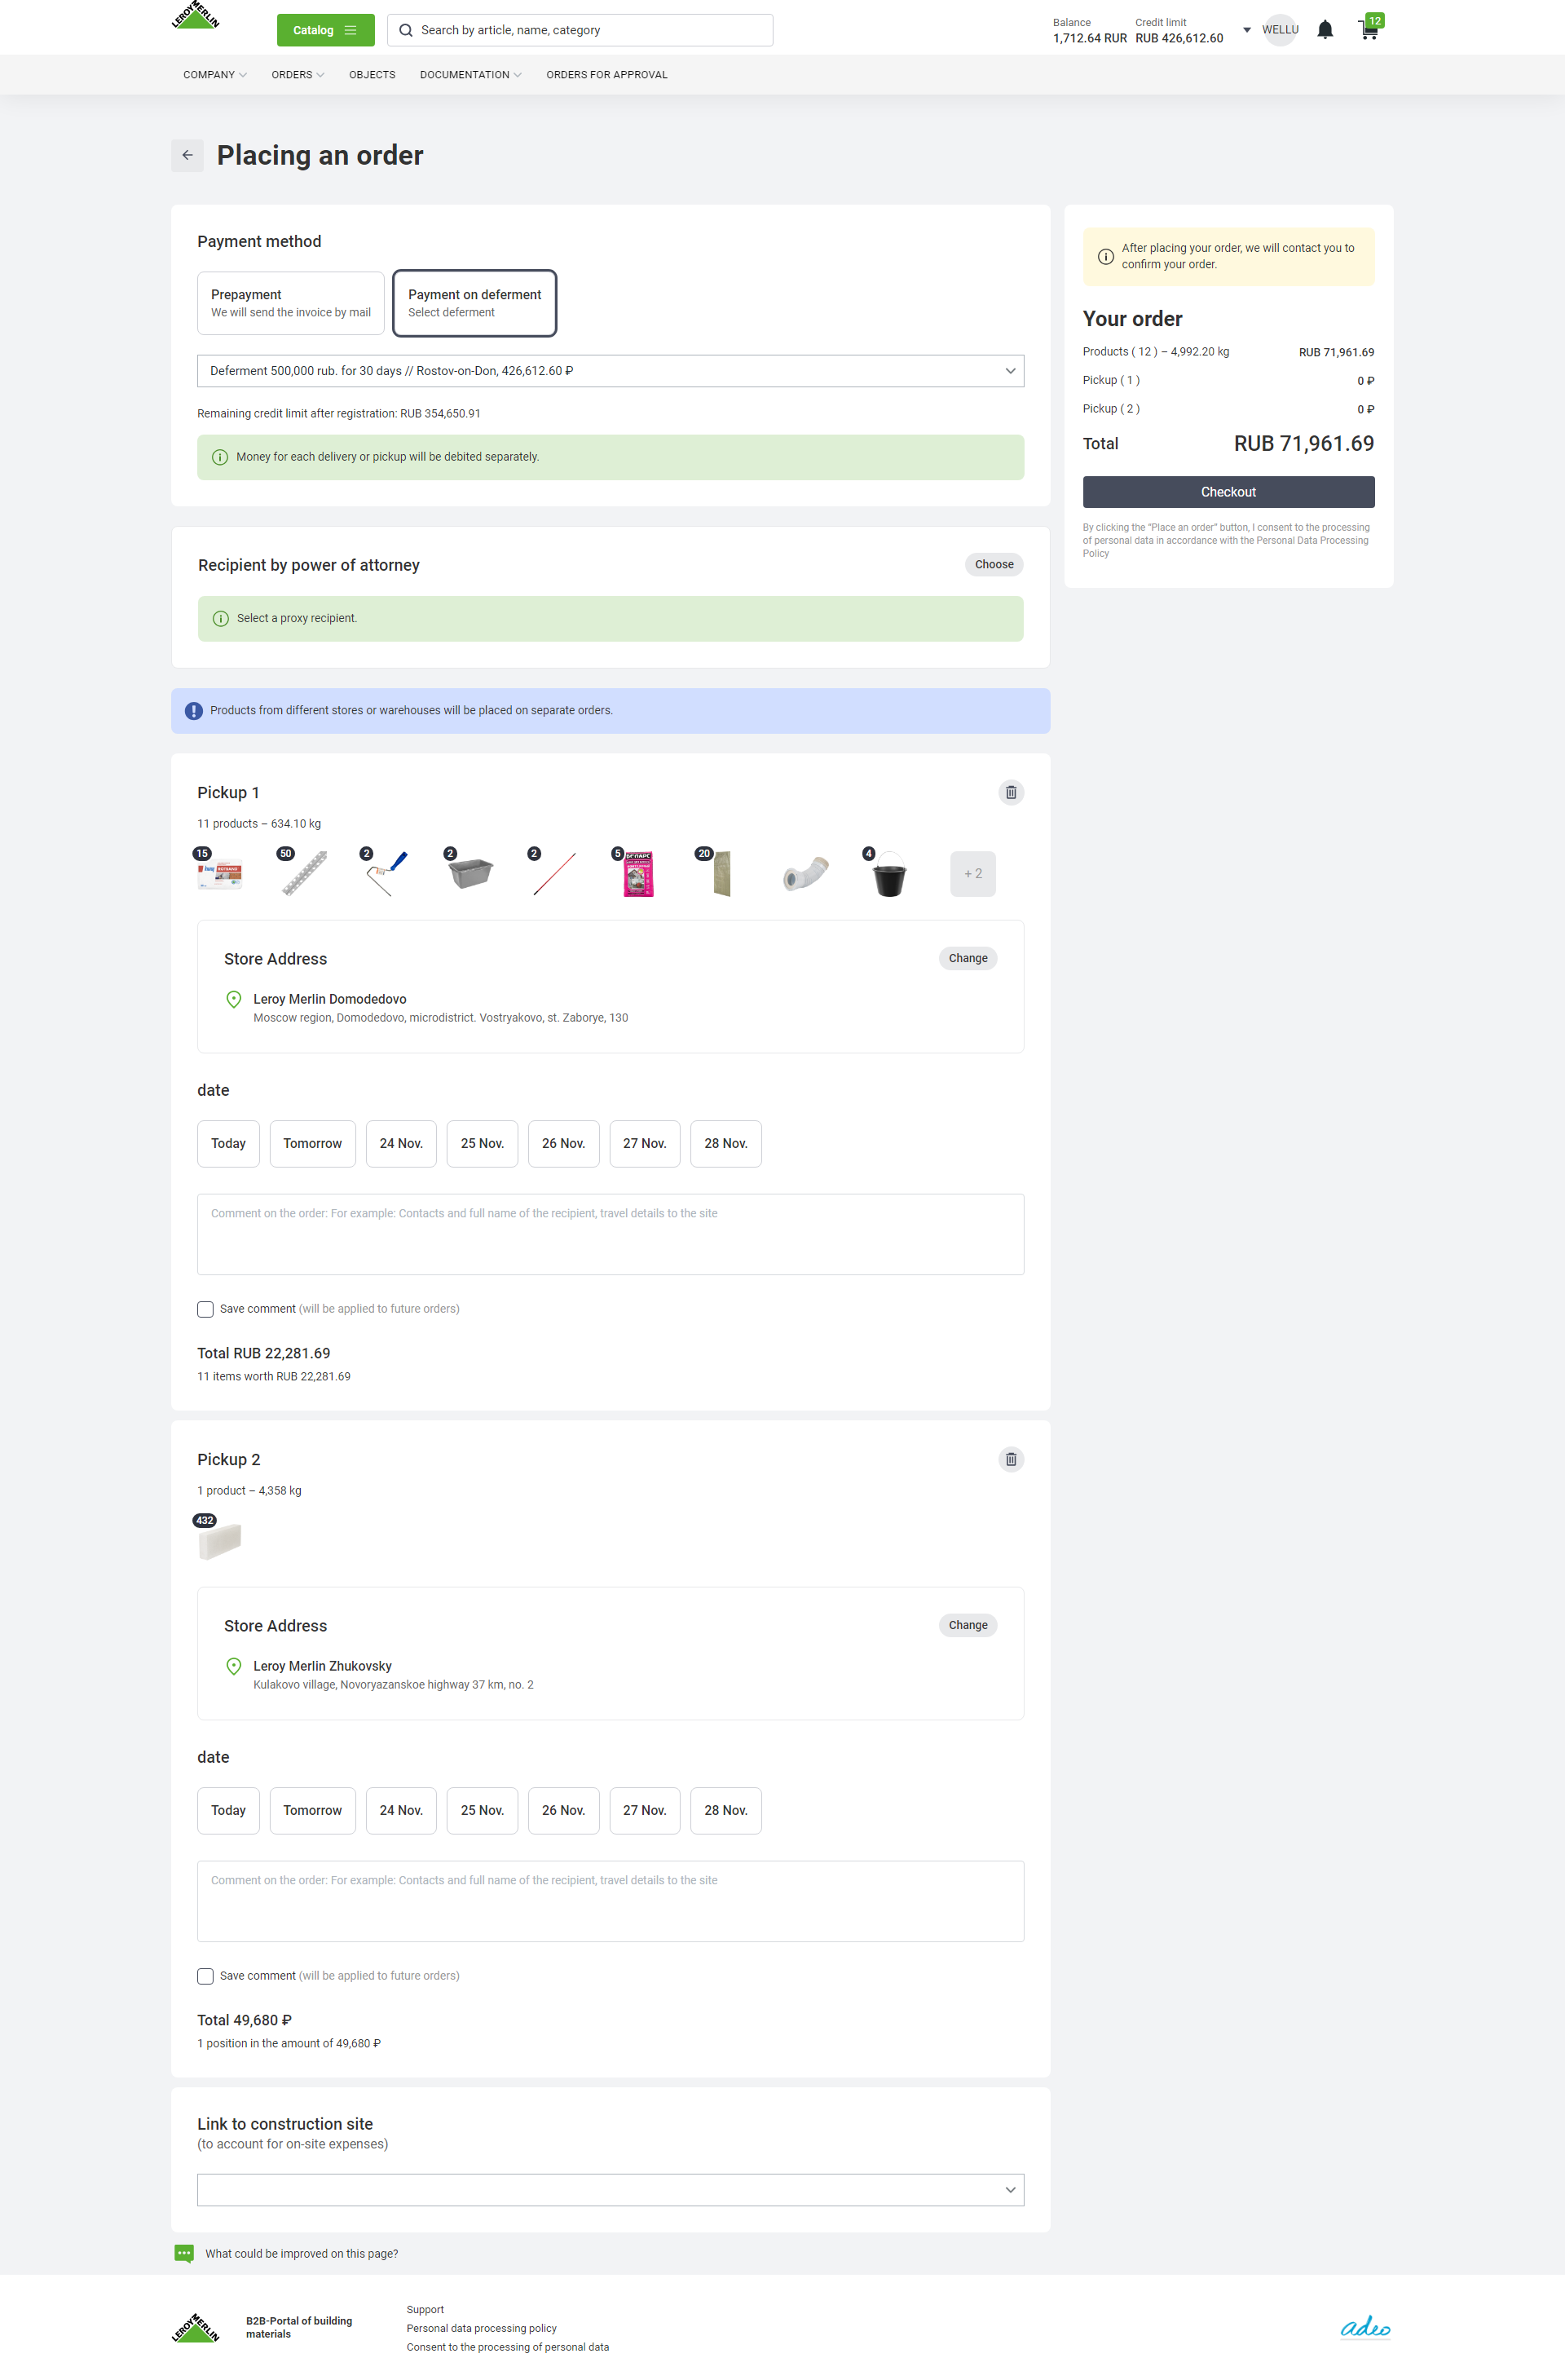Go back using the arrow button
Image resolution: width=1565 pixels, height=2380 pixels.
tap(187, 155)
